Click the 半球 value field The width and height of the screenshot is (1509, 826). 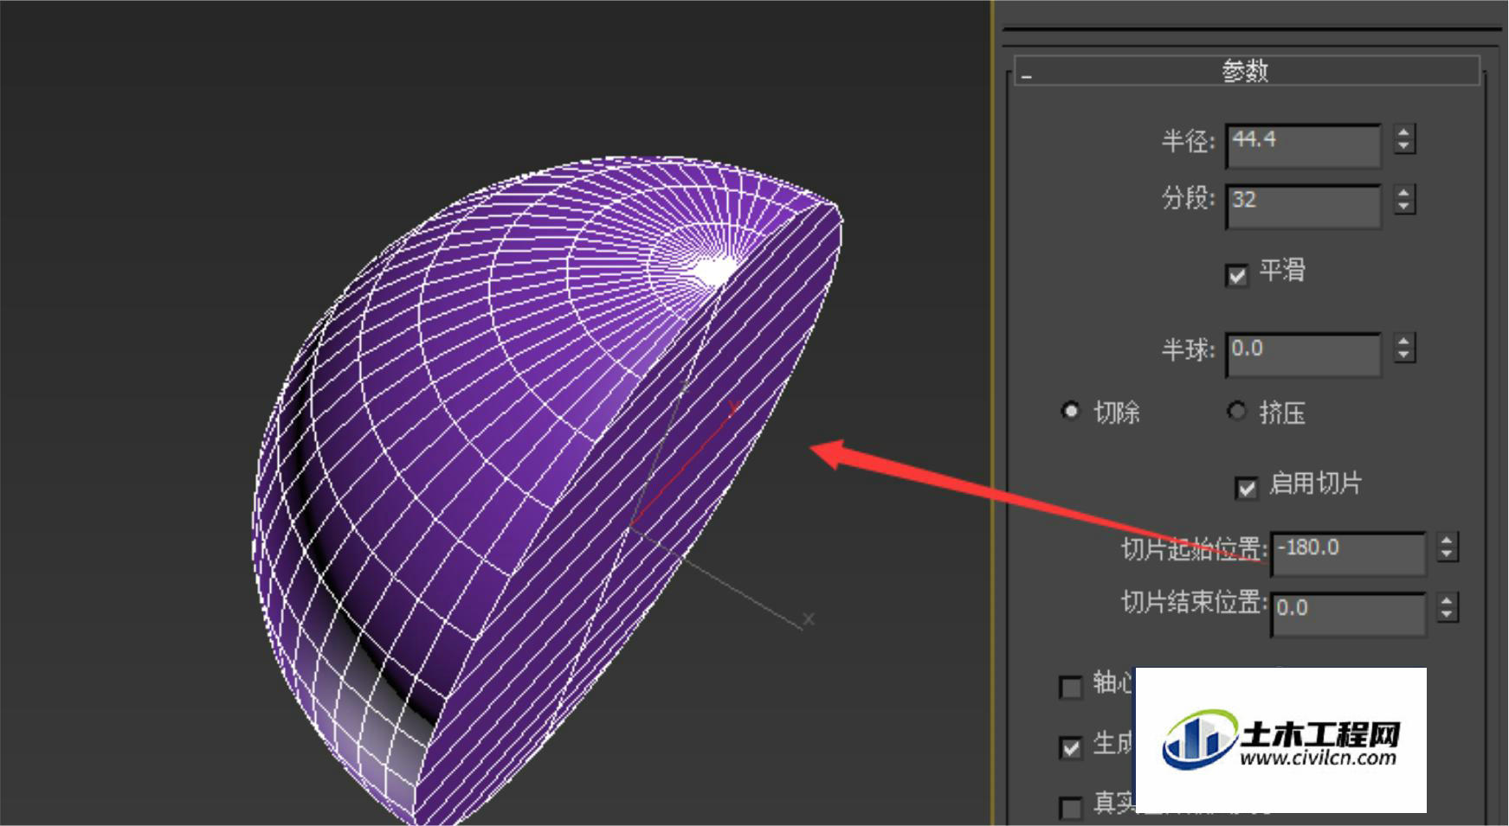tap(1304, 354)
